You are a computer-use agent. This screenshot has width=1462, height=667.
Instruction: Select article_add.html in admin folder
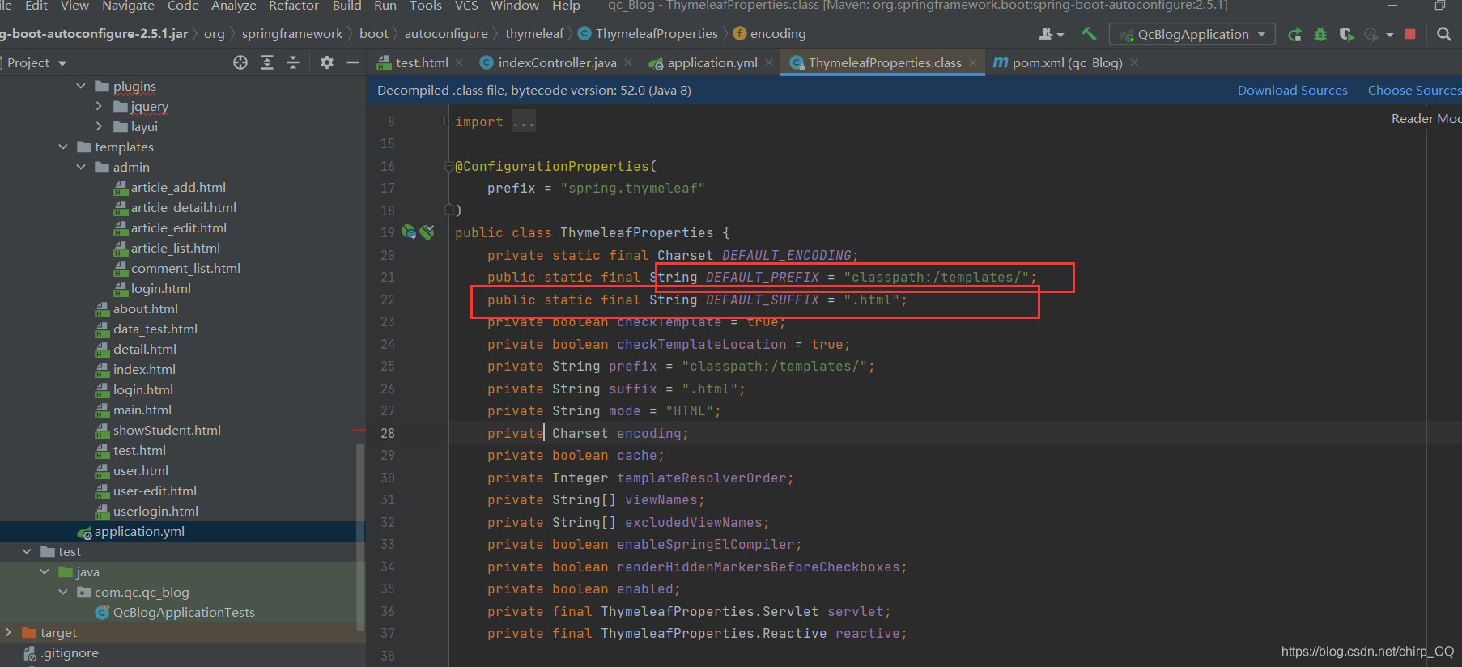(x=178, y=187)
